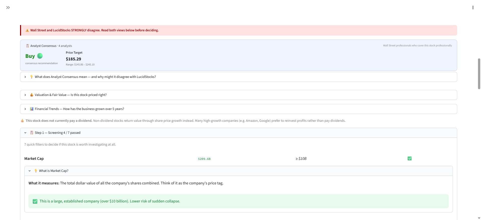Click the green Buy indicator circle

(40, 56)
